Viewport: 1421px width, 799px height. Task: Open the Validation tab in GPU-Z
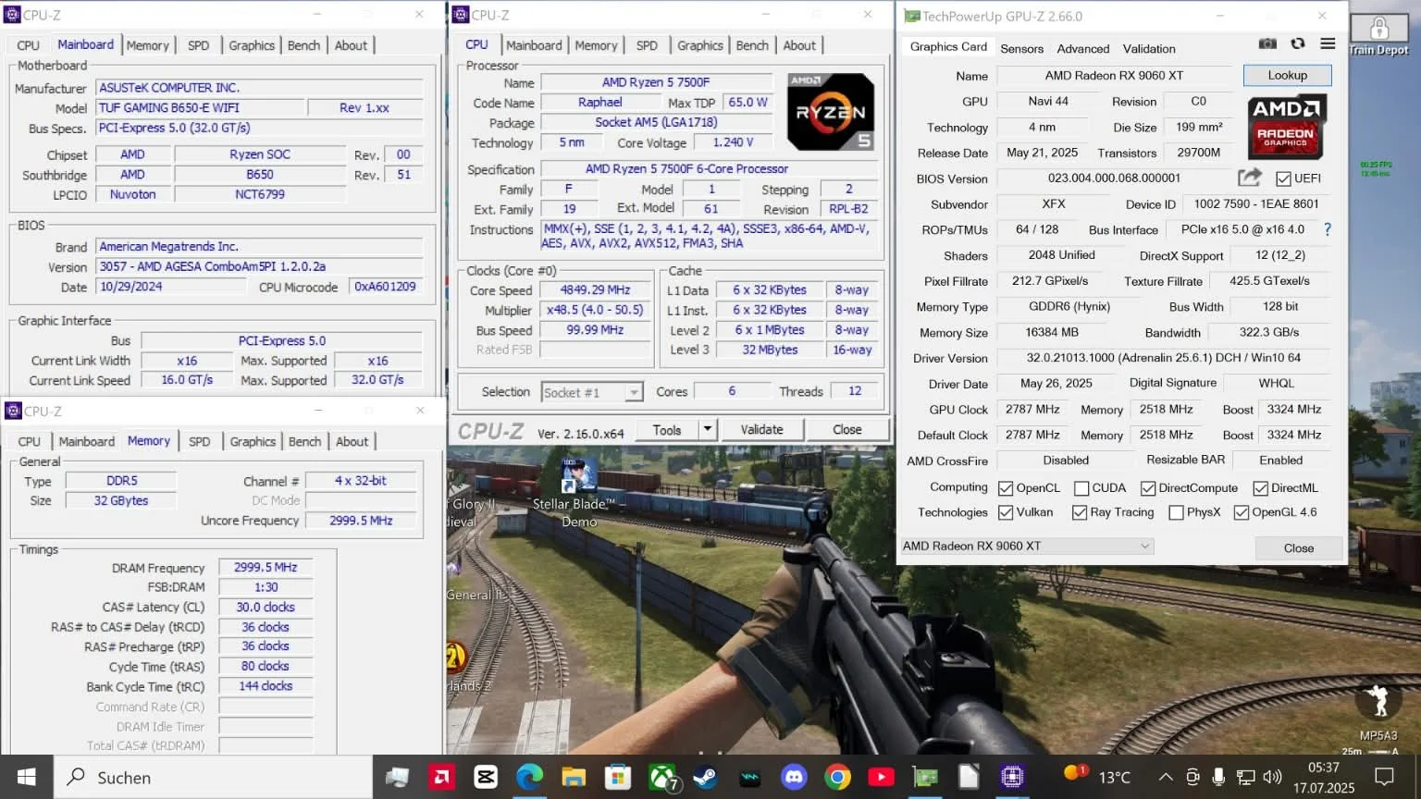click(x=1149, y=48)
